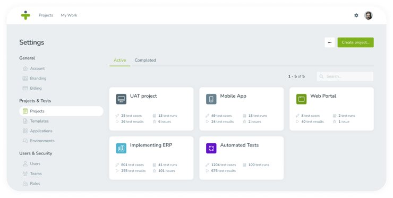Click the Users person icon

point(25,163)
